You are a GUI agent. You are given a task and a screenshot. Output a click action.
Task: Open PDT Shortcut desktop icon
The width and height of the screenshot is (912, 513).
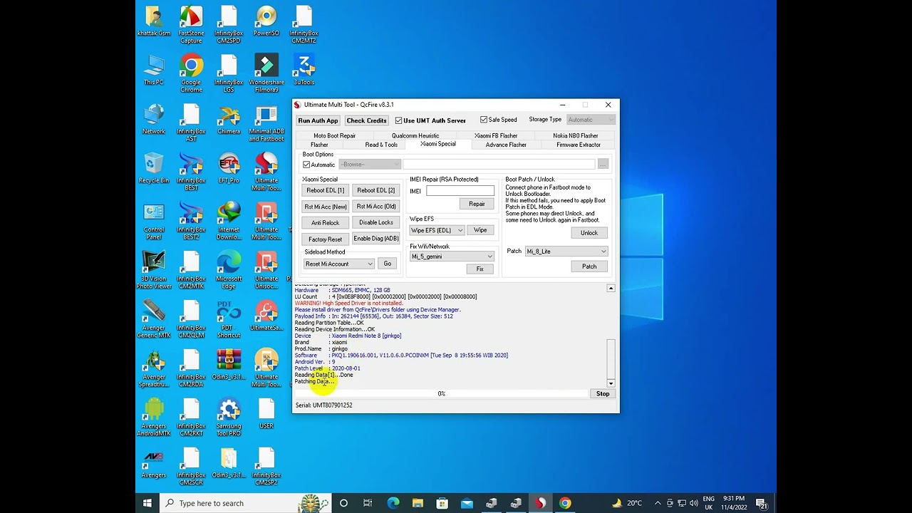pos(229,319)
